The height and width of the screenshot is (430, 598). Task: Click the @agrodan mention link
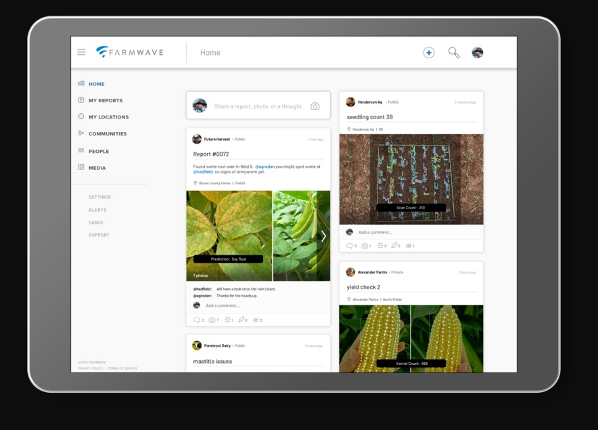[x=264, y=167]
